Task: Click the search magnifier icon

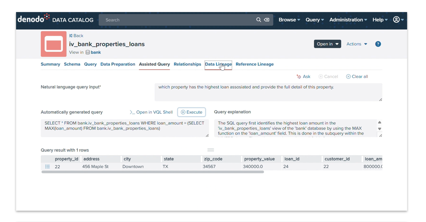Action: coord(258,20)
